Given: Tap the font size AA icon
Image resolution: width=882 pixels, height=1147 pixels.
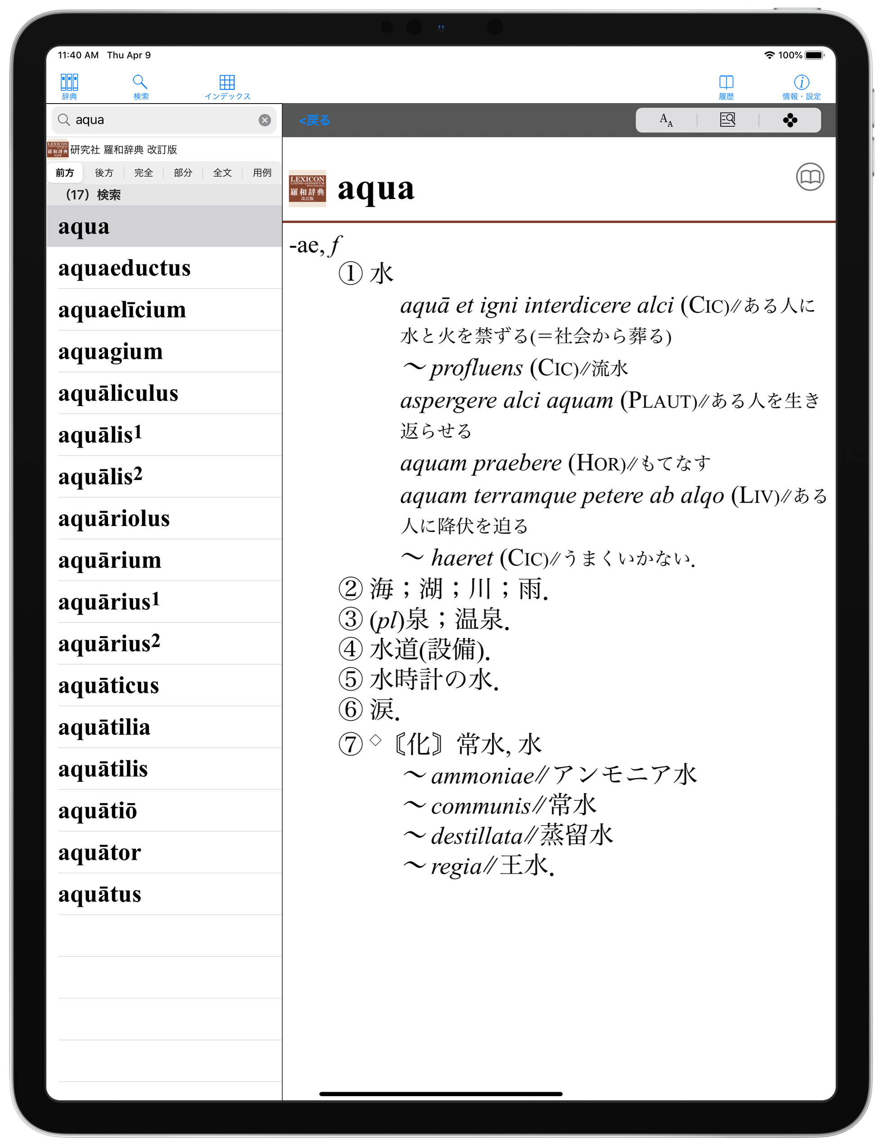Looking at the screenshot, I should (x=666, y=120).
